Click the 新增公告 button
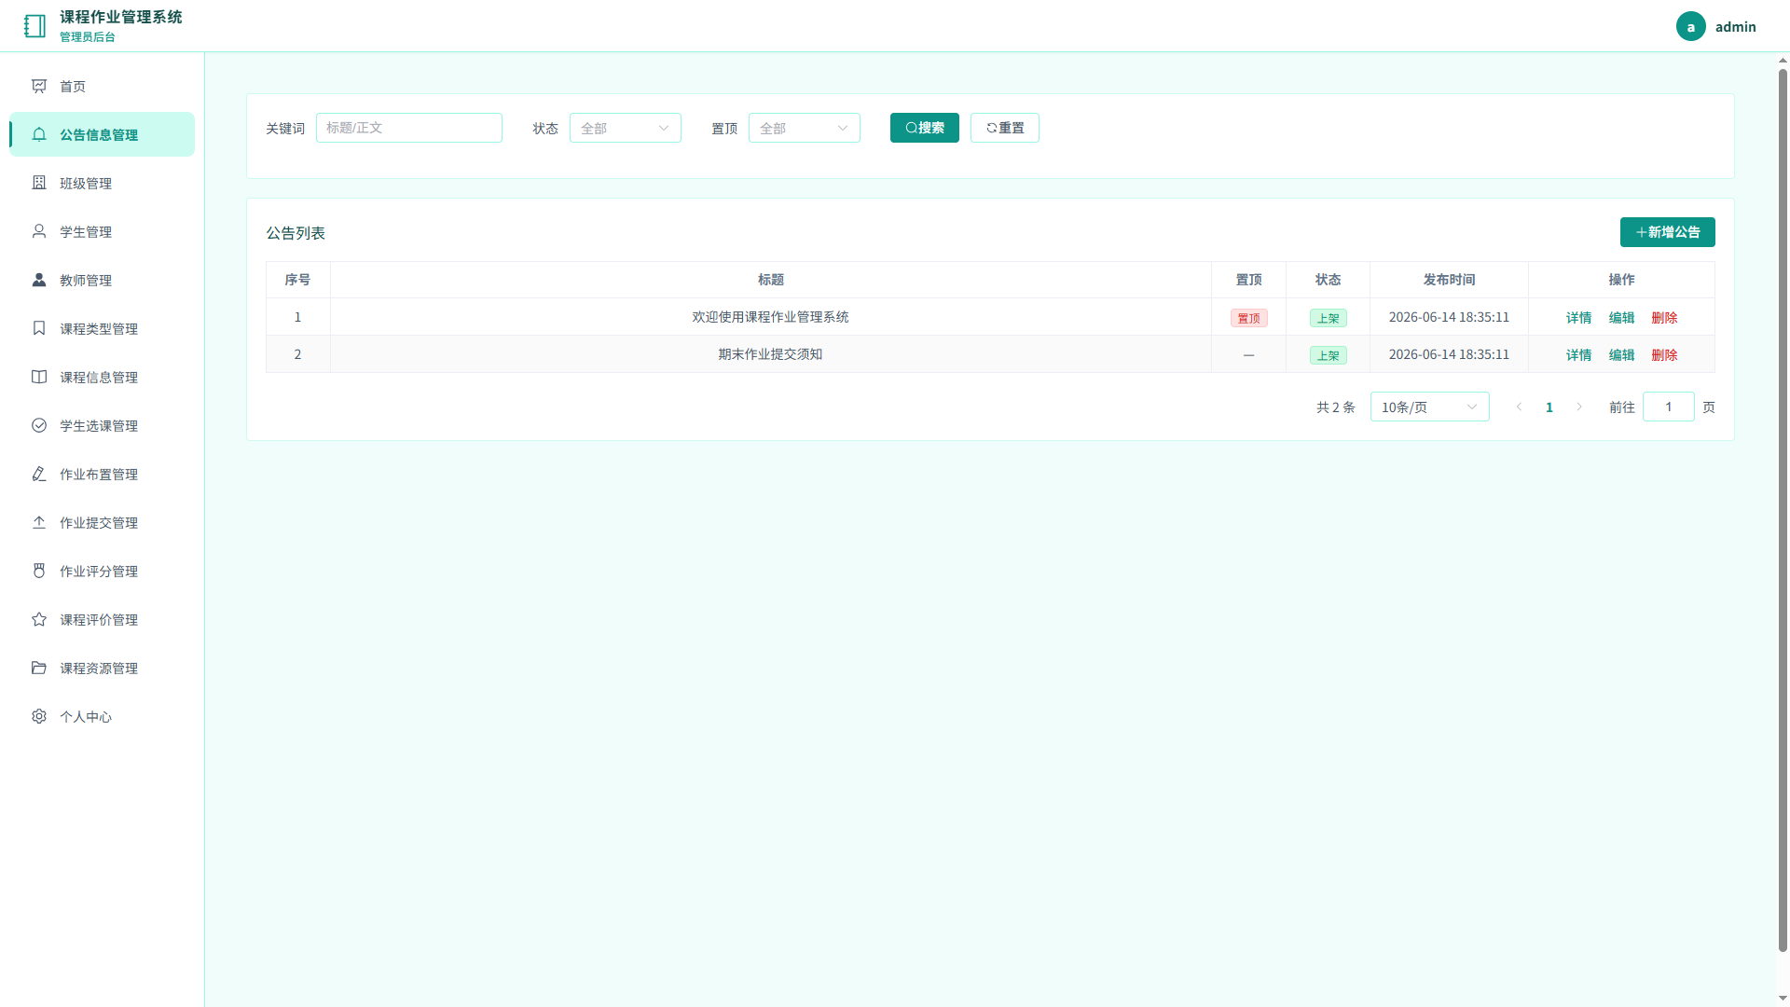Screen dimensions: 1790x1007 [1668, 232]
